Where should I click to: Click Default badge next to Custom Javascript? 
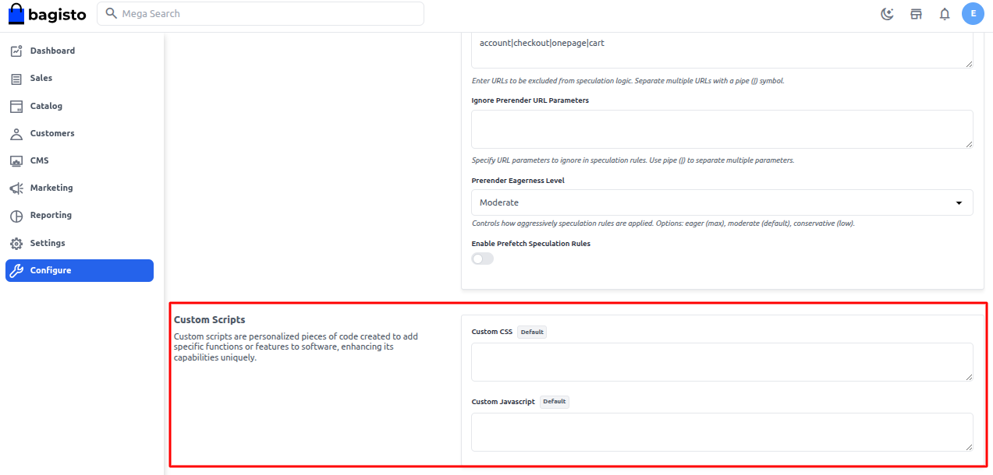(x=554, y=401)
